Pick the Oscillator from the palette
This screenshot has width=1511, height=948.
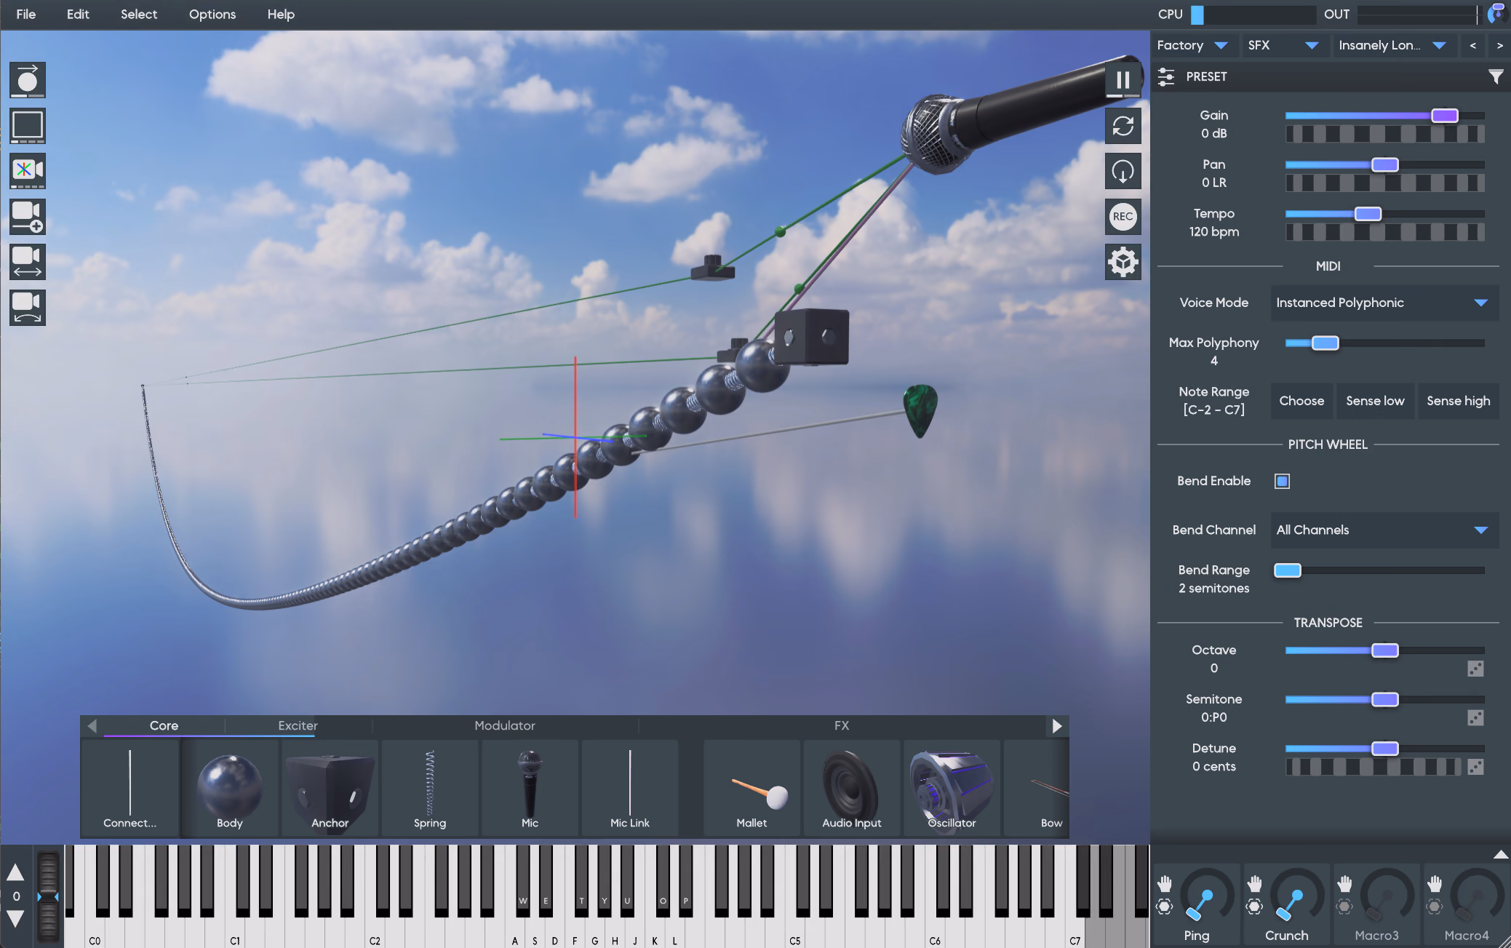coord(952,788)
